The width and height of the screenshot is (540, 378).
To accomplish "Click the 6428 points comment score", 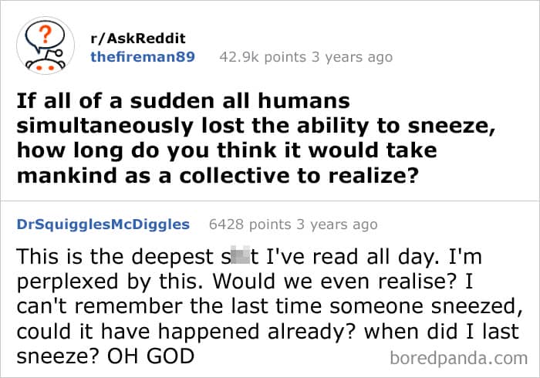I will coord(251,224).
